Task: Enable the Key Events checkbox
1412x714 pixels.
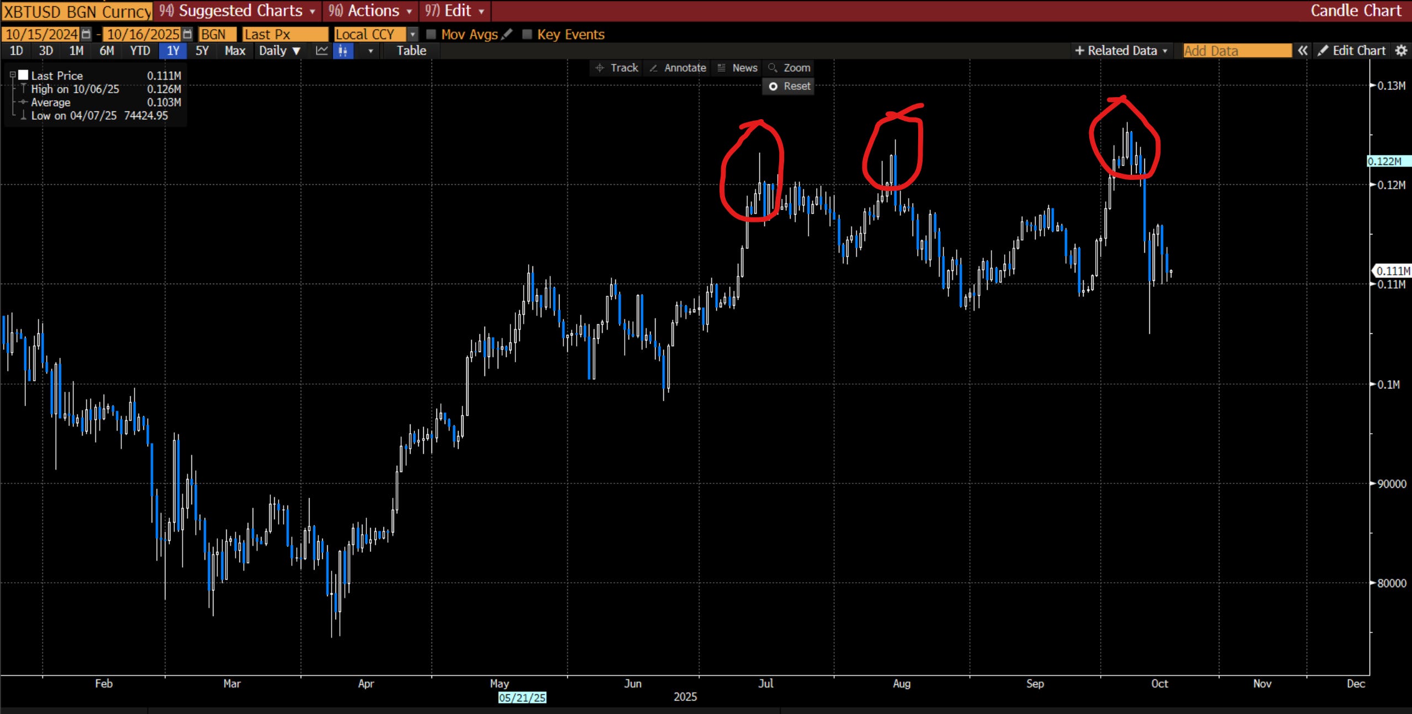Action: pos(527,34)
